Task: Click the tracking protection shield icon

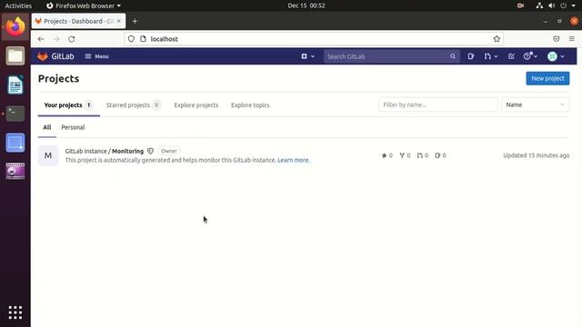Action: point(131,39)
